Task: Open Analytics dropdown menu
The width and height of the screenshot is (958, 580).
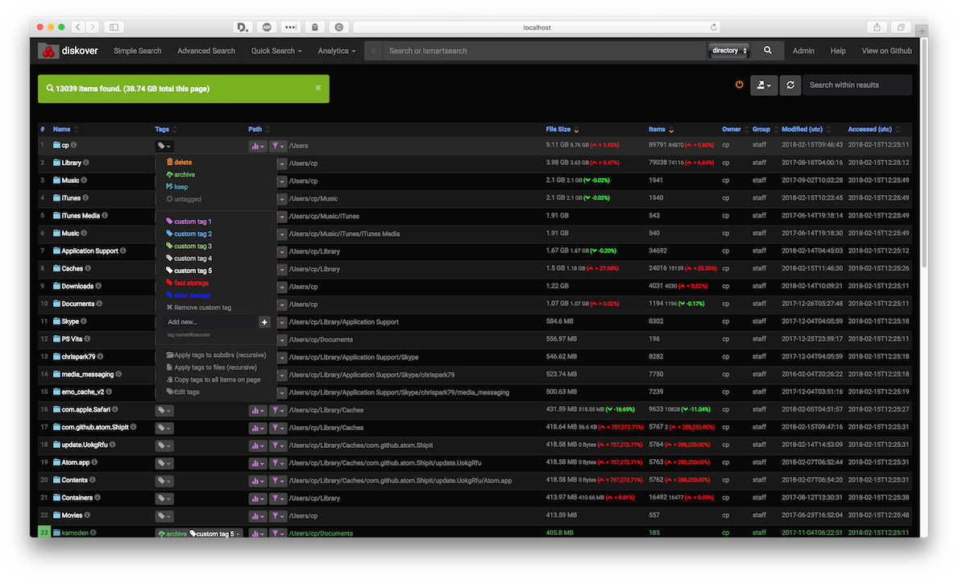Action: (337, 51)
